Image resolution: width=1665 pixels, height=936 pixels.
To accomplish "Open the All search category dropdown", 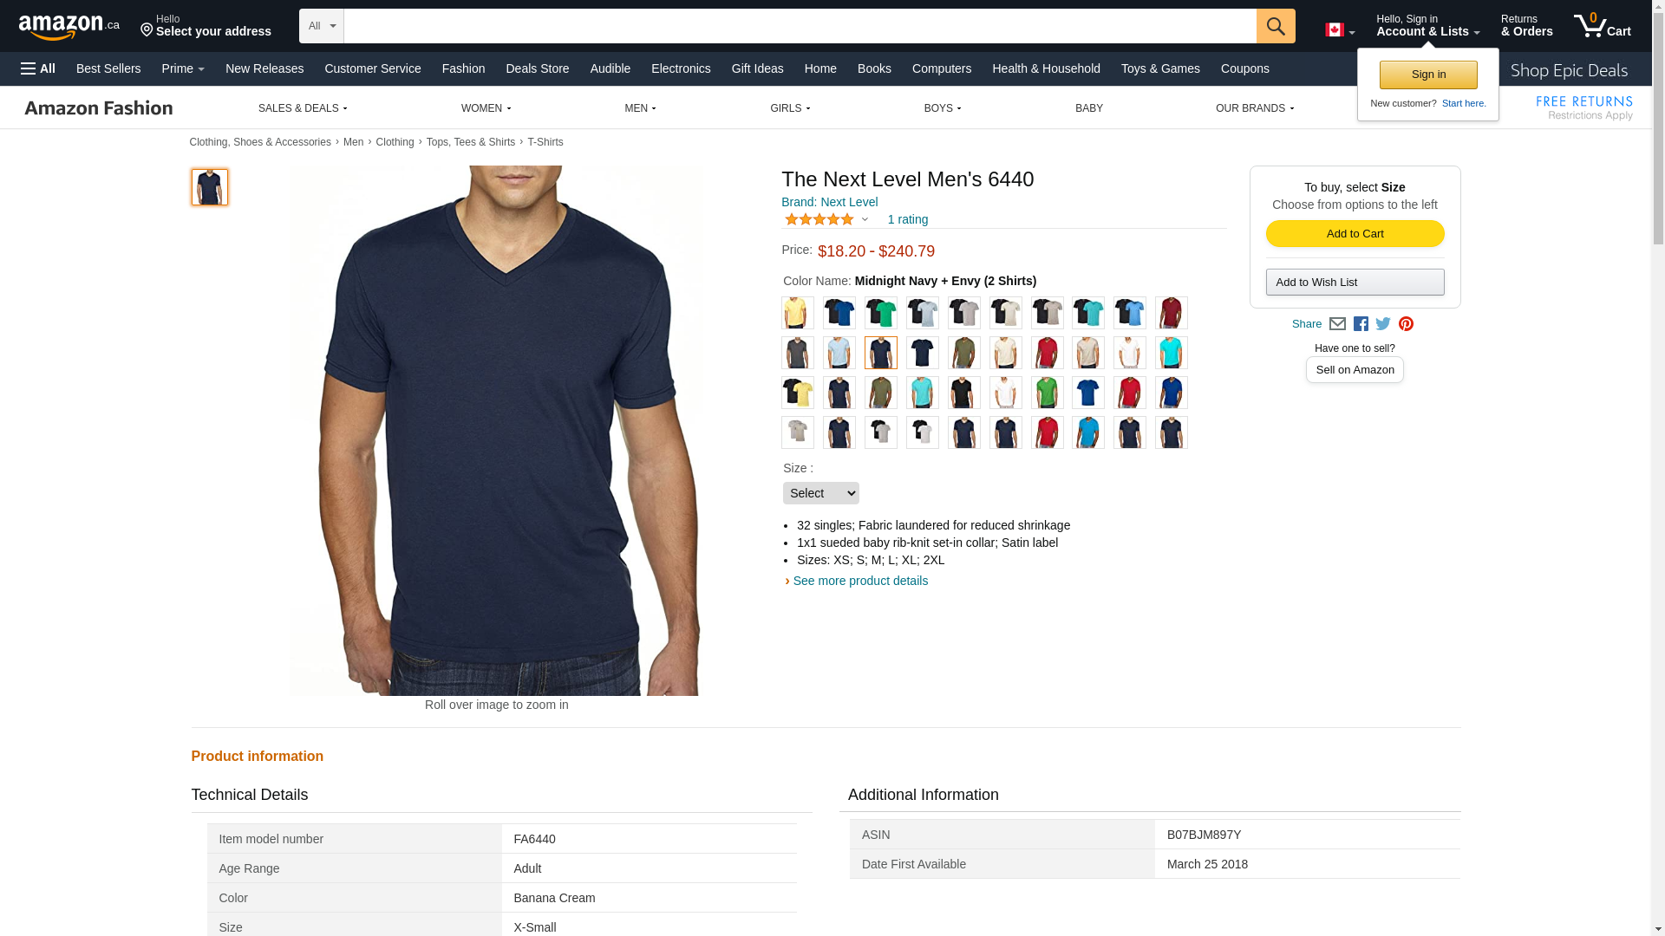I will coord(321,26).
